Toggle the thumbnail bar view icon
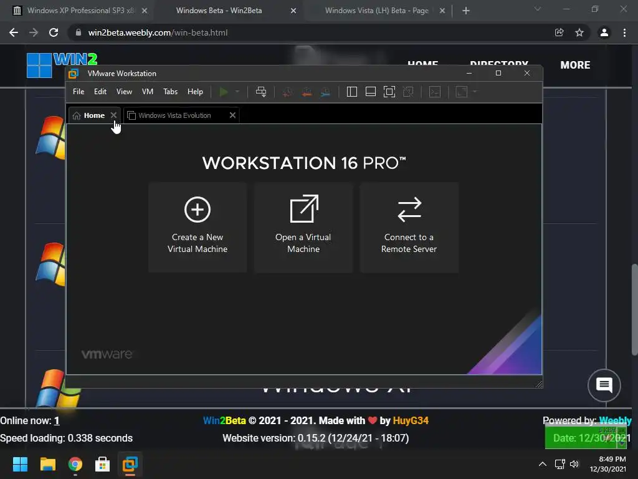The height and width of the screenshot is (479, 638). tap(371, 92)
